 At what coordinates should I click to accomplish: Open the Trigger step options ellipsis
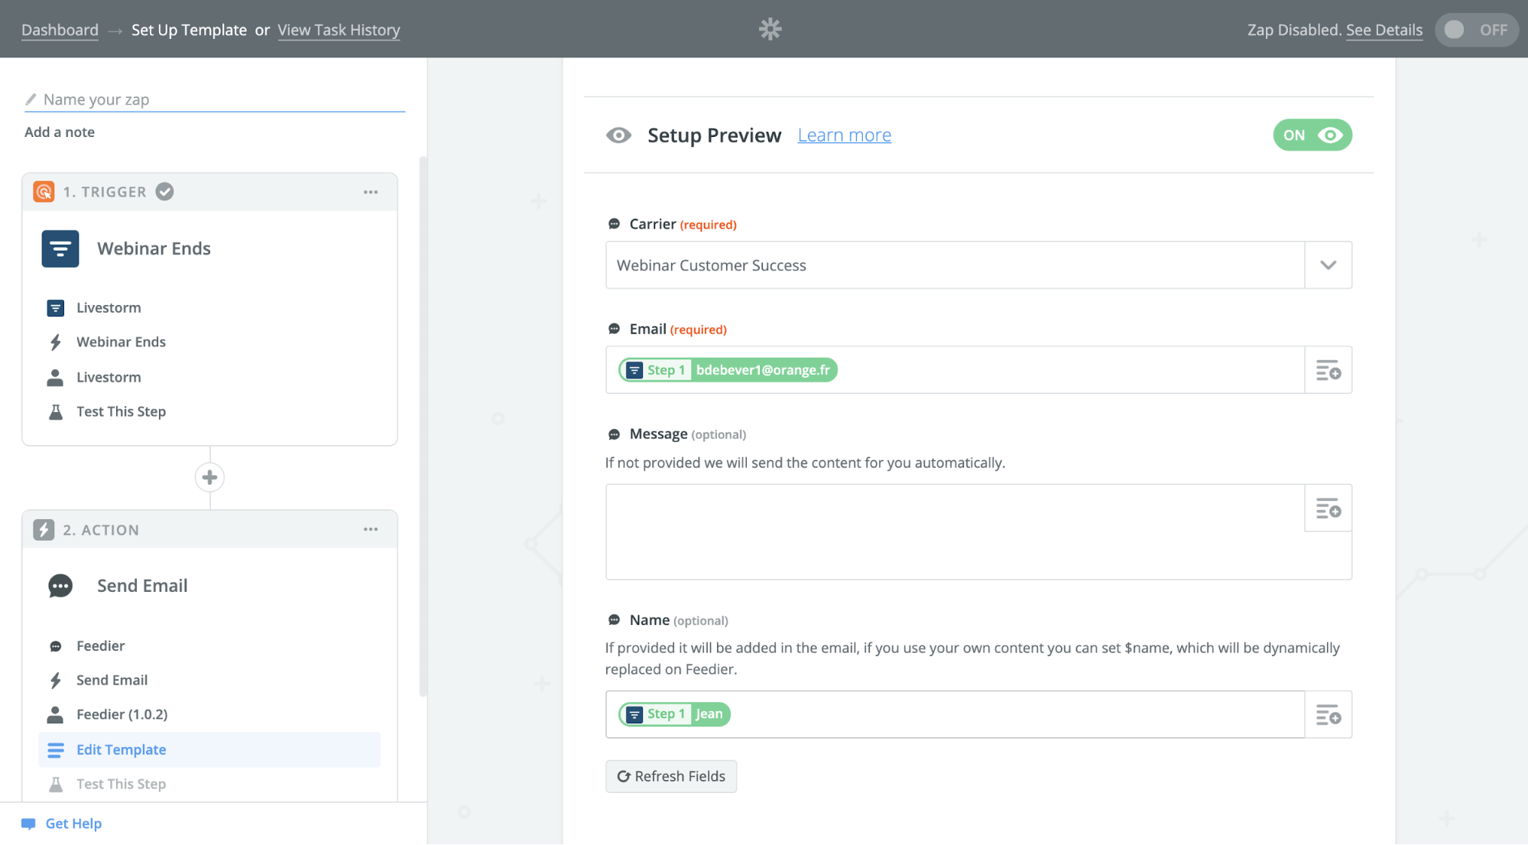(371, 192)
